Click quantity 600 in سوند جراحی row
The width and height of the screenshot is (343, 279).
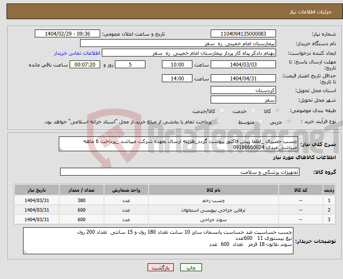pos(81,219)
